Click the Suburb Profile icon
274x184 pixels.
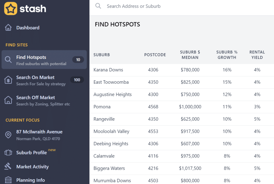coord(8,153)
